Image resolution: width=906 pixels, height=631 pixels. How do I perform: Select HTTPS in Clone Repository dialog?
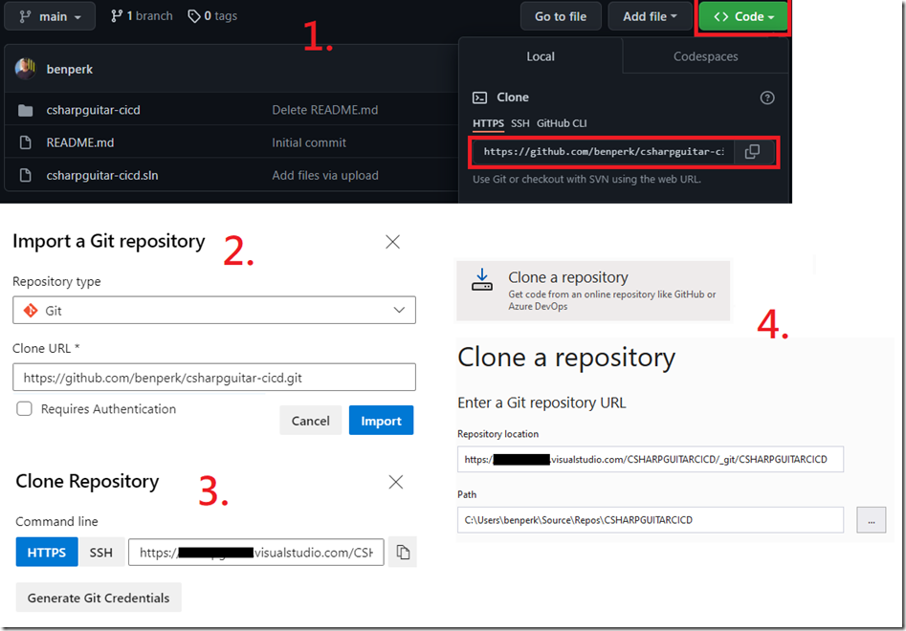pos(47,553)
